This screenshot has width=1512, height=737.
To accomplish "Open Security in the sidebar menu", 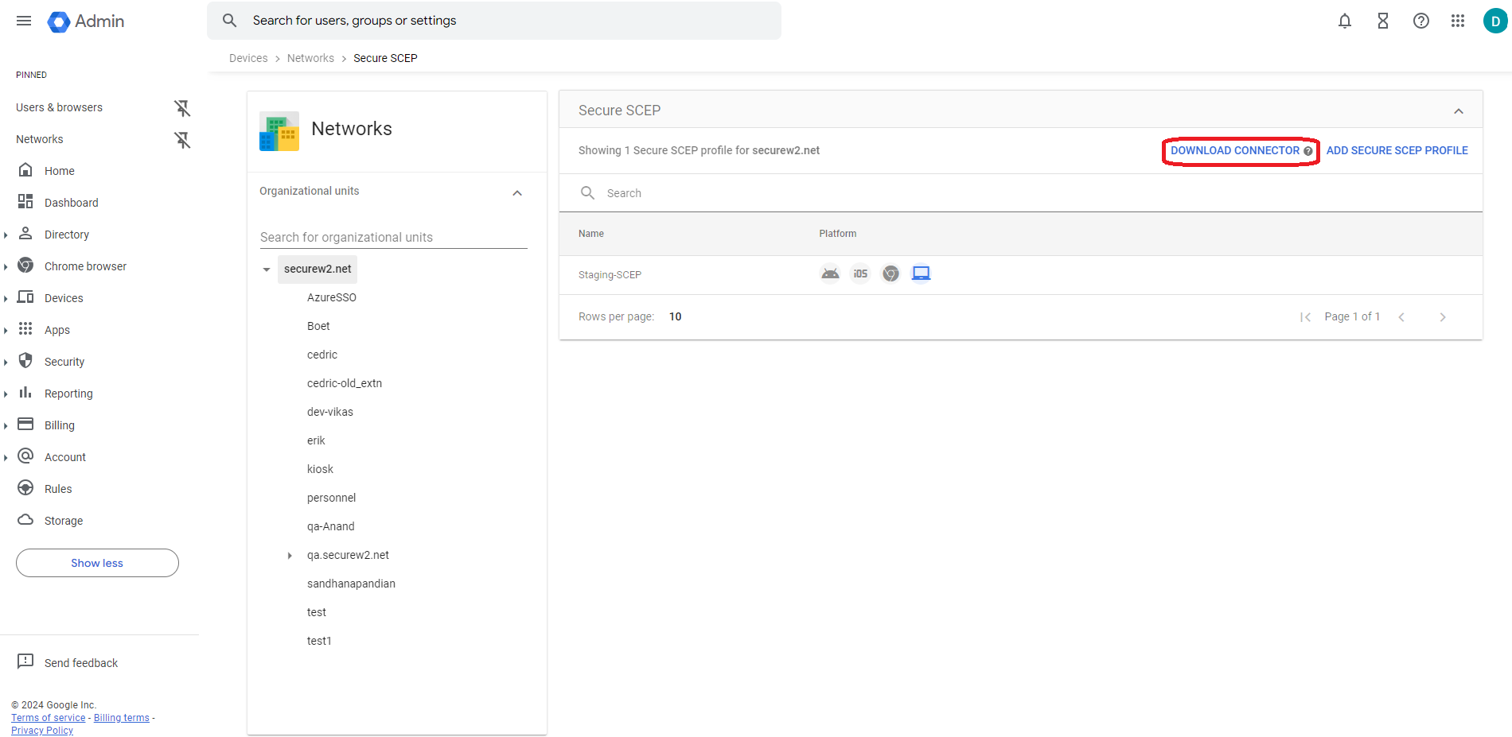I will click(64, 362).
